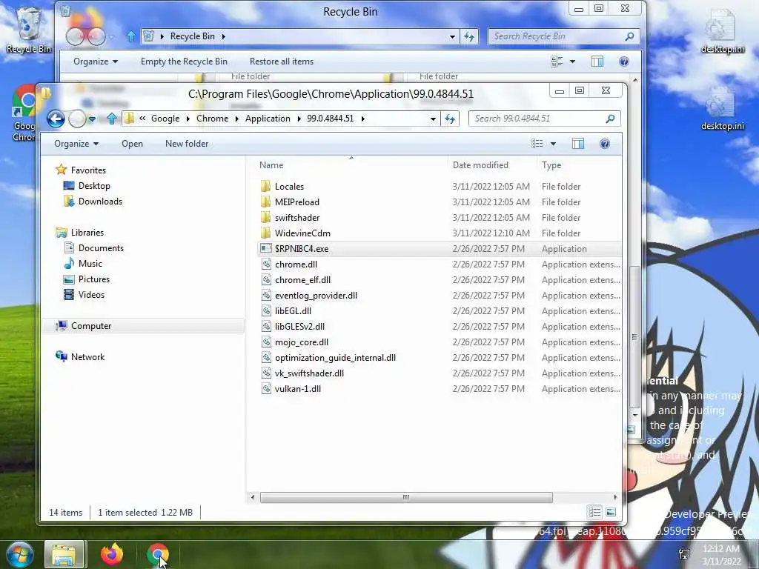Viewport: 759px width, 569px height.
Task: Focus the Search 99.0.4844.51 box
Action: [544, 119]
